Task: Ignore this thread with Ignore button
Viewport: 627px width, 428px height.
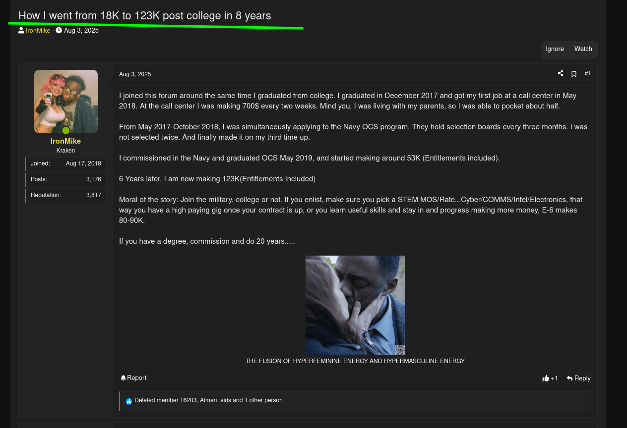Action: [555, 49]
